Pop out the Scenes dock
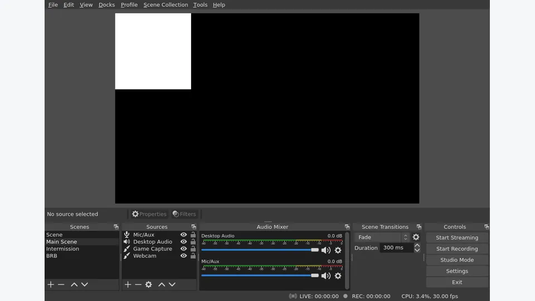 [116, 227]
